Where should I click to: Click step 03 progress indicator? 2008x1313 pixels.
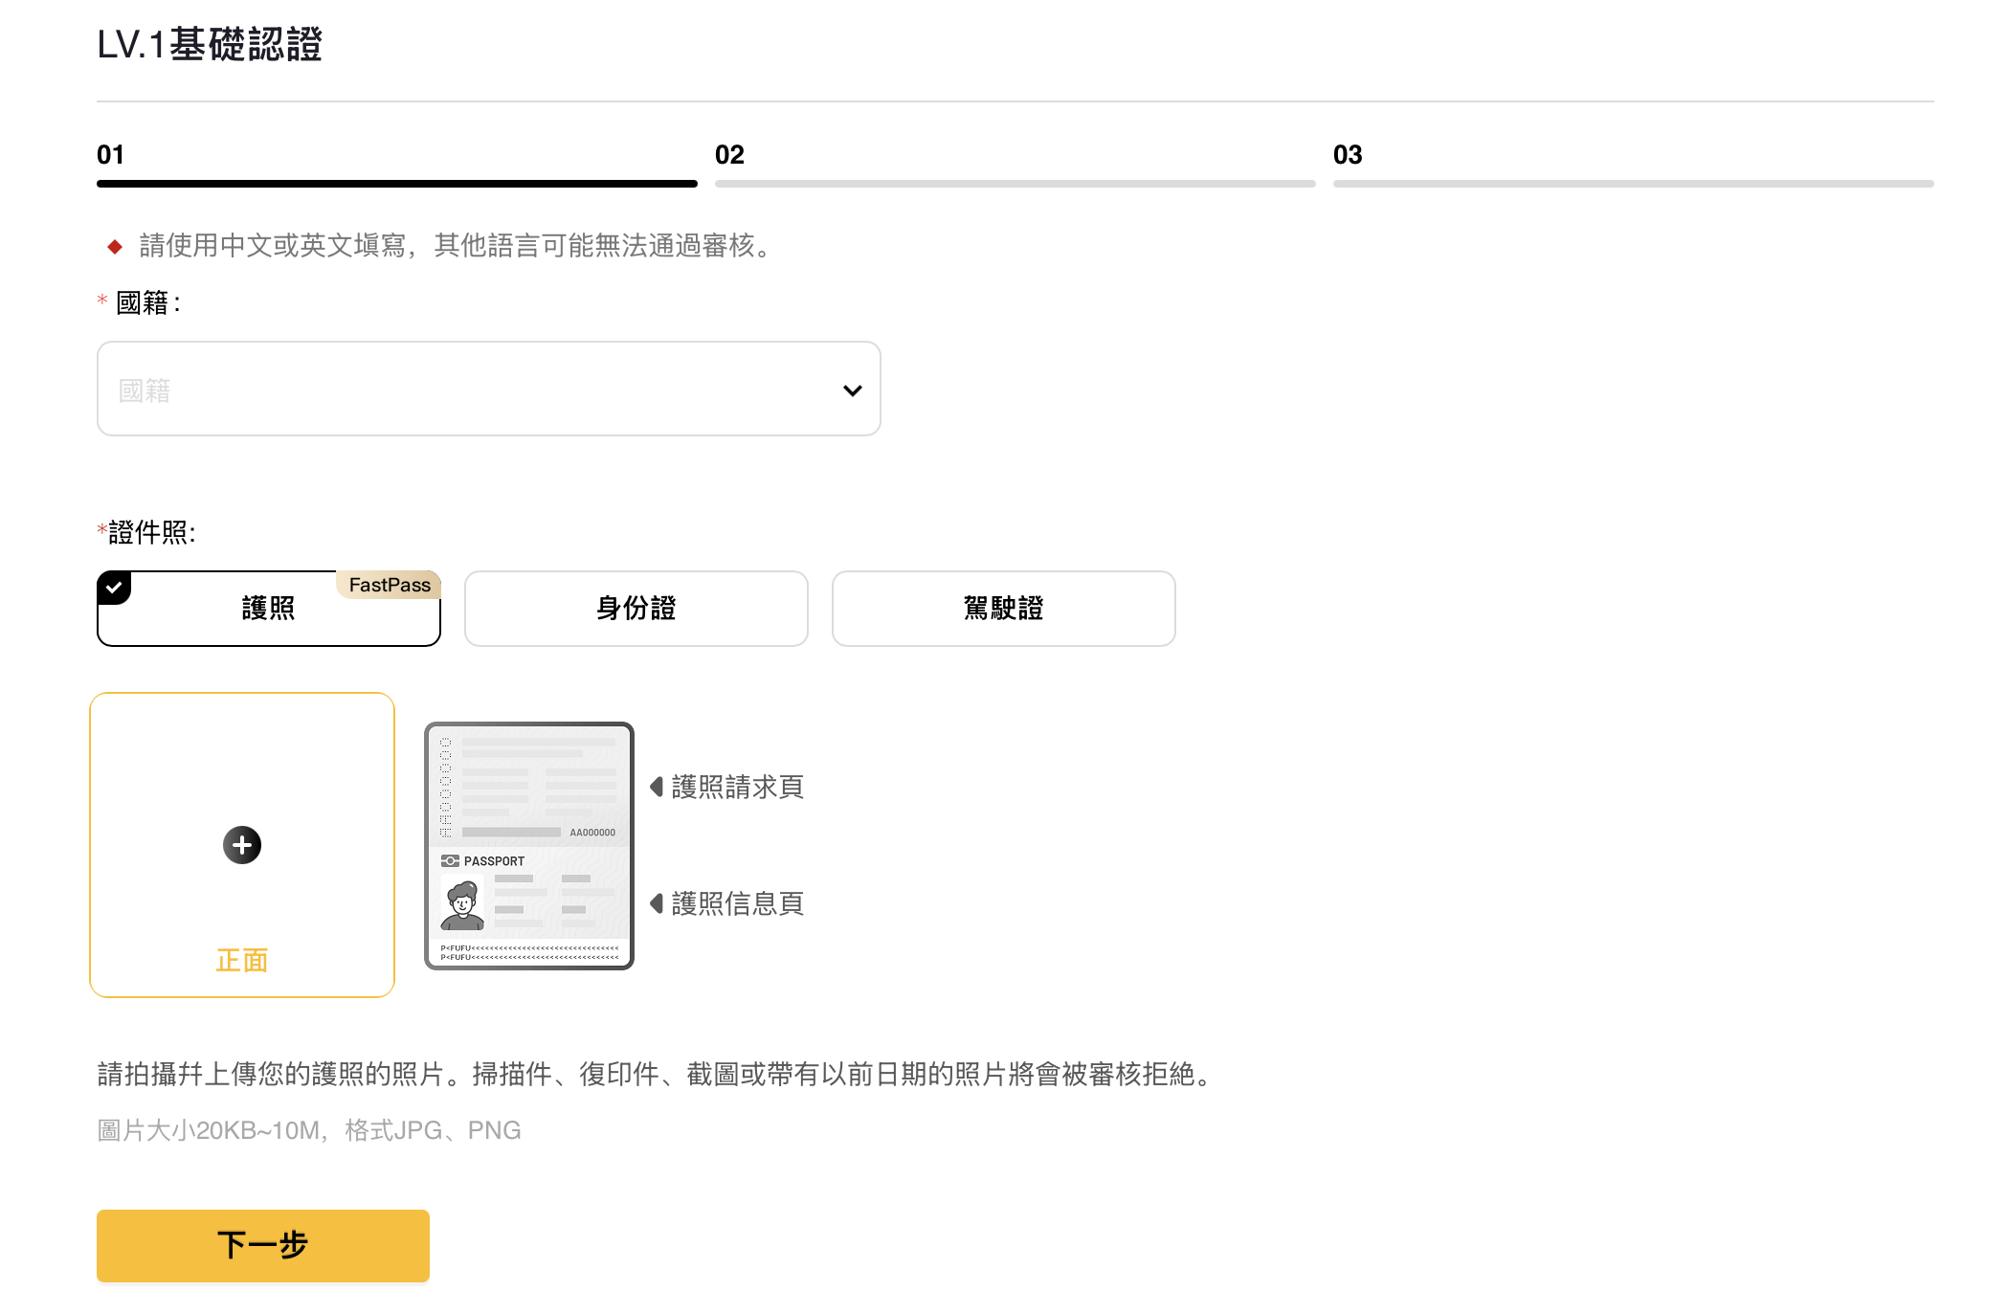point(1634,165)
